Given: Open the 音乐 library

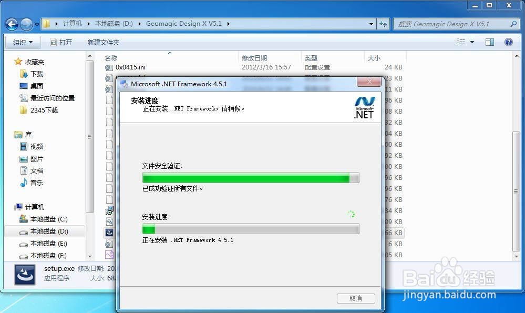Looking at the screenshot, I should click(x=37, y=183).
